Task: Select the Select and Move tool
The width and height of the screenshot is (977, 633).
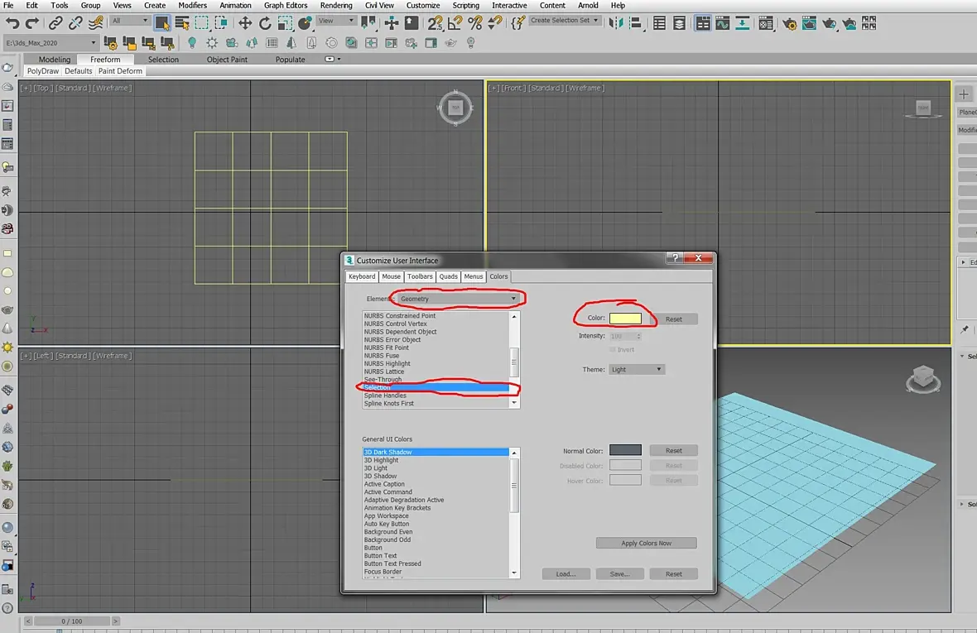Action: coord(245,23)
